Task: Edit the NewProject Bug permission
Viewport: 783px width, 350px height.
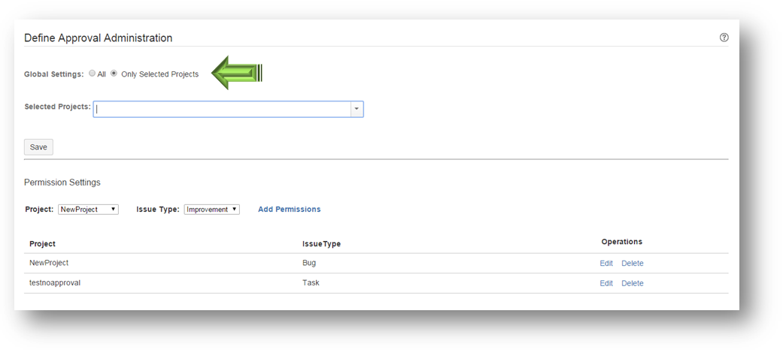Action: coord(606,264)
